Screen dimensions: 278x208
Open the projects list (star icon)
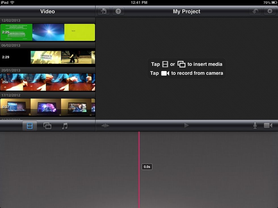coord(104,12)
